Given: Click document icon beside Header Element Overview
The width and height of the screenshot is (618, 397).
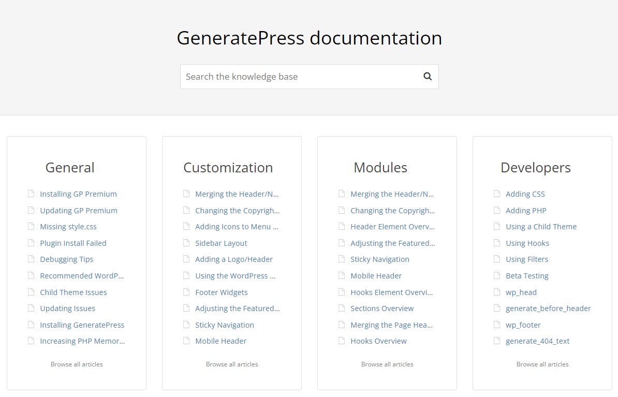Looking at the screenshot, I should pyautogui.click(x=341, y=226).
